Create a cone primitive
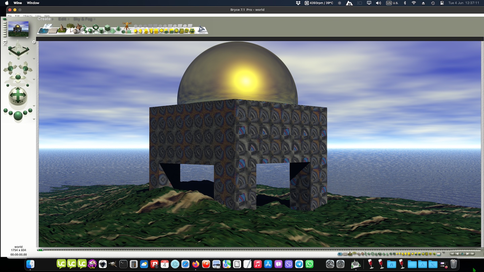 pos(118,28)
